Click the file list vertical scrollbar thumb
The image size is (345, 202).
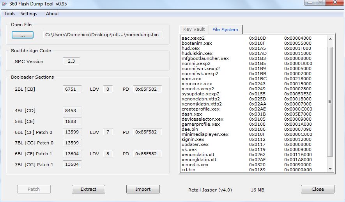coord(330,101)
